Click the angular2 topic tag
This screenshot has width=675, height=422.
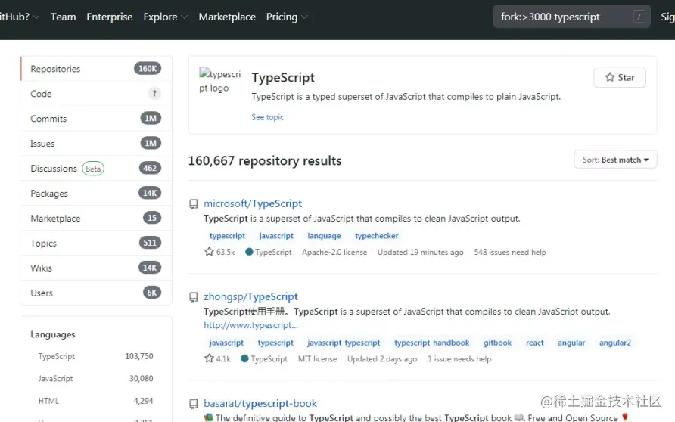point(615,343)
